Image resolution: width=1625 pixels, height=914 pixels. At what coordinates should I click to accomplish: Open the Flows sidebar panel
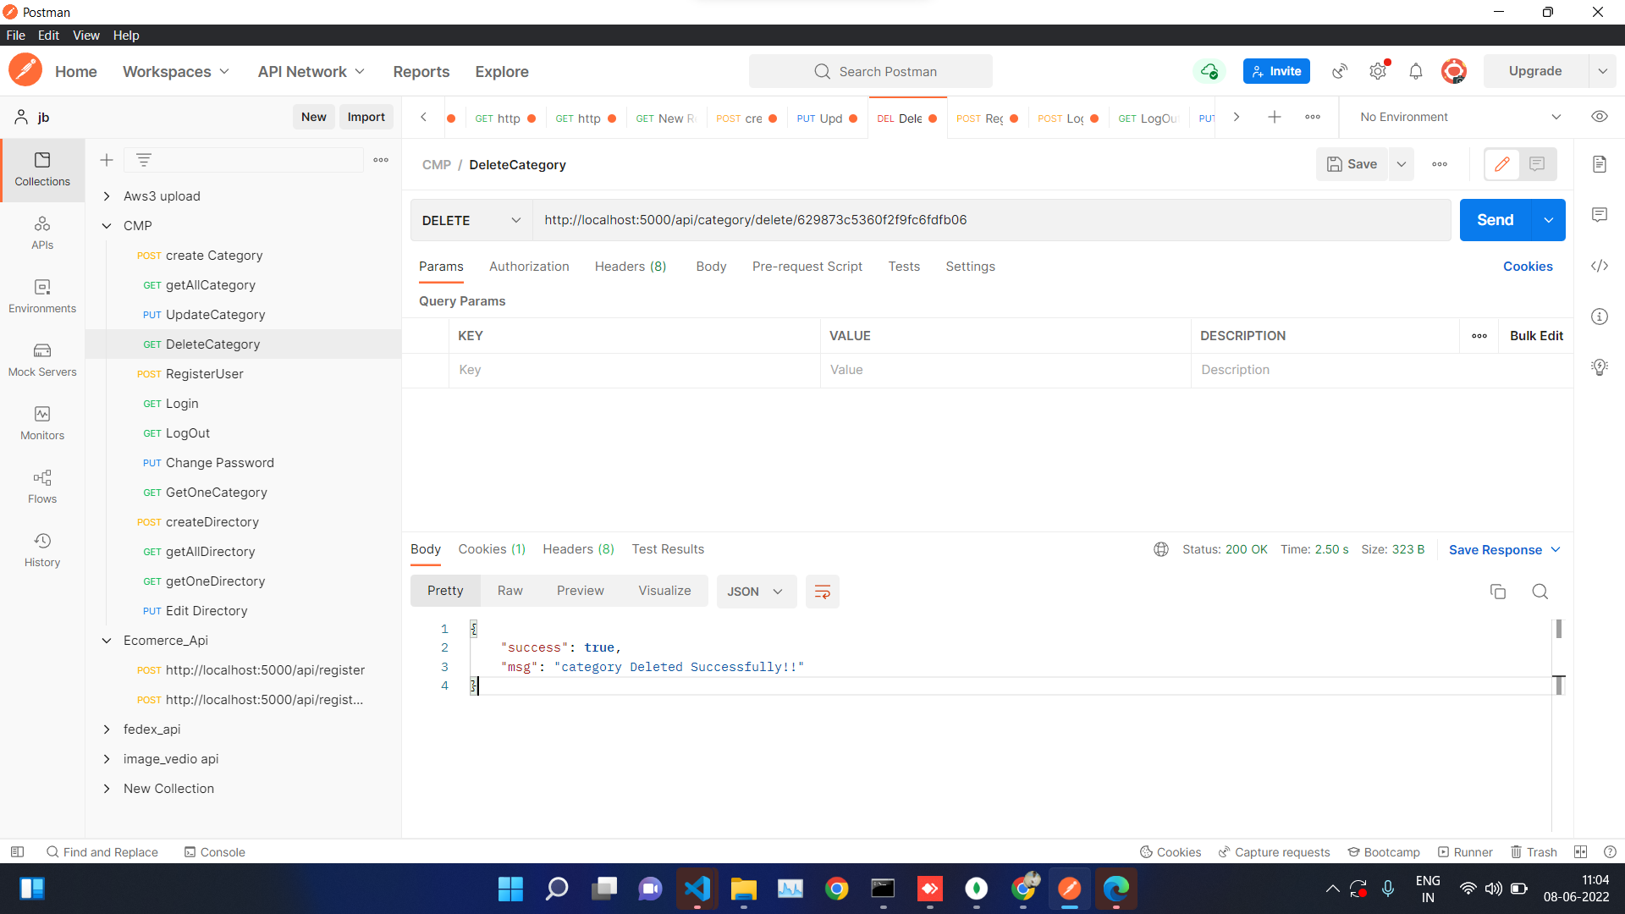(x=42, y=487)
